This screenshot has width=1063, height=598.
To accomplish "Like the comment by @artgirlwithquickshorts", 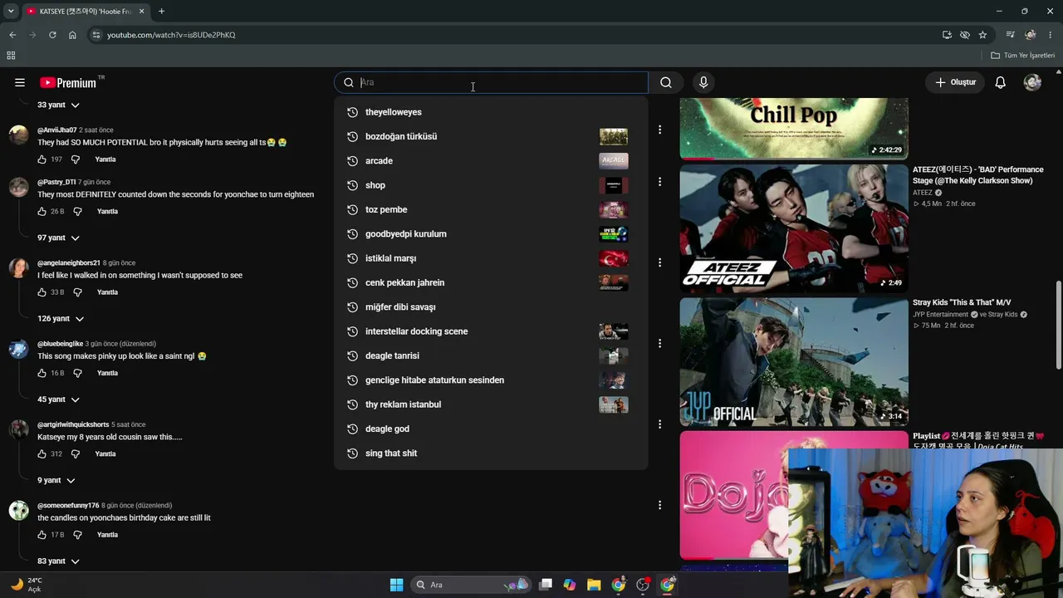I will tap(42, 454).
